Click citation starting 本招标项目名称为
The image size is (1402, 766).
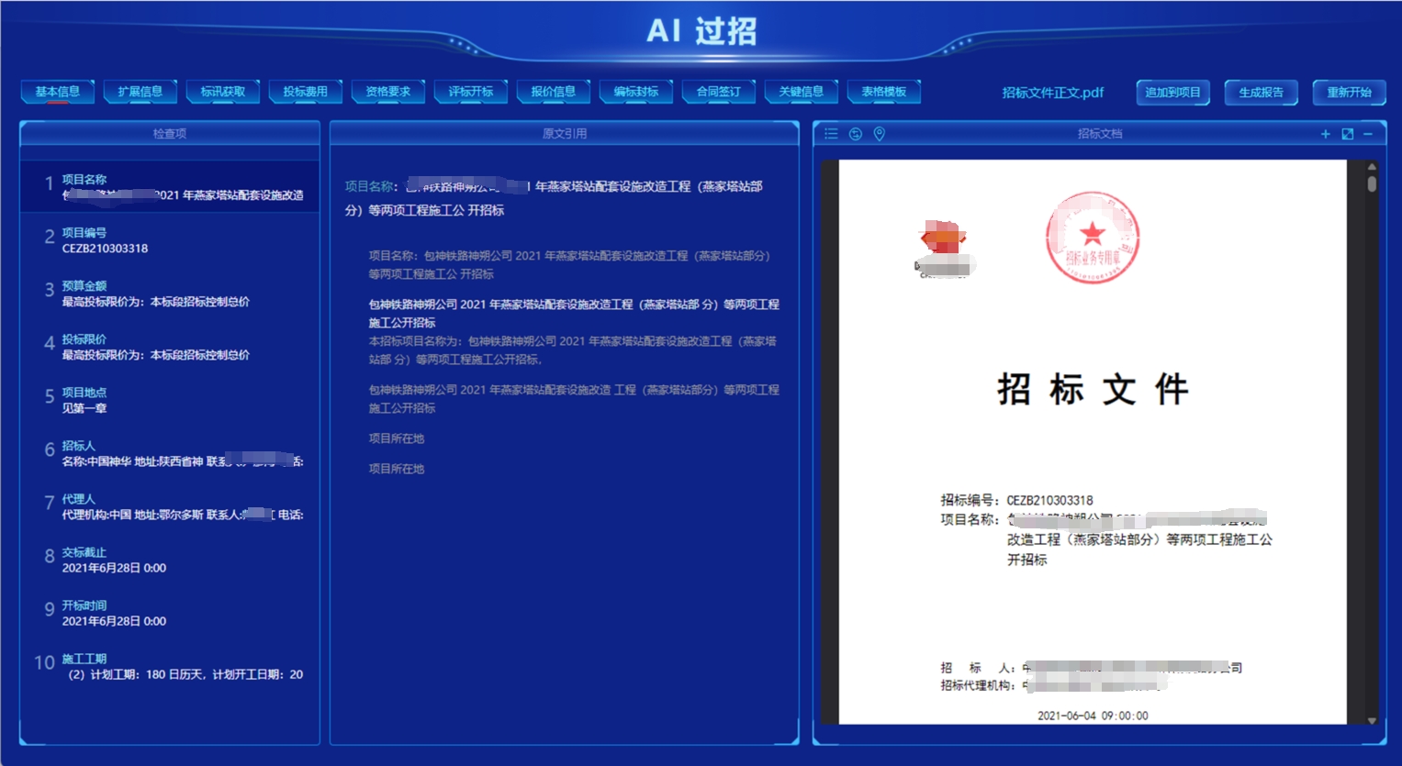tap(572, 350)
